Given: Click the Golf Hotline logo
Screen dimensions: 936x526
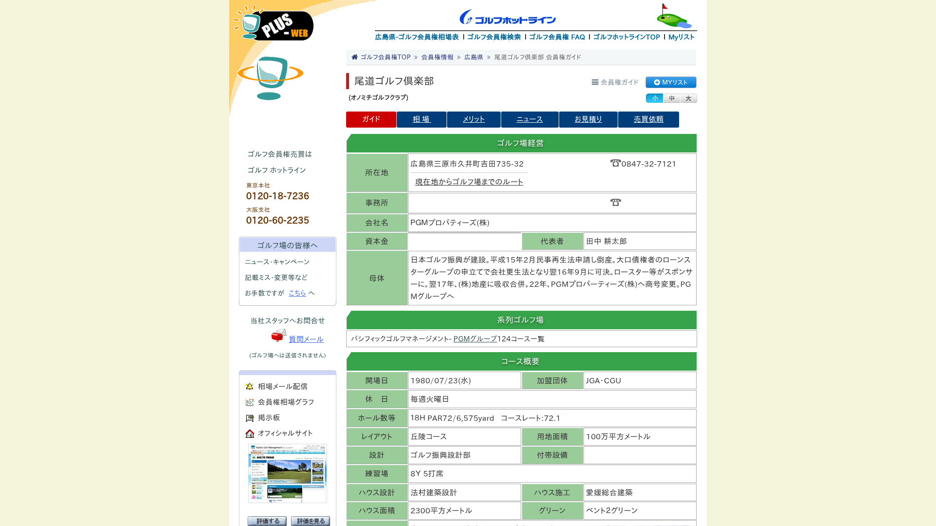Looking at the screenshot, I should 507,18.
